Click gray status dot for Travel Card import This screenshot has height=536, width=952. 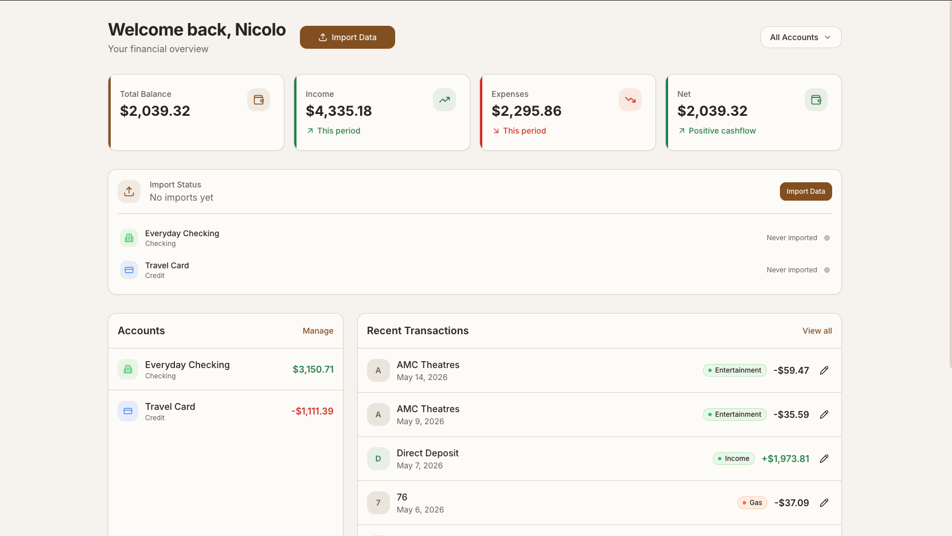[x=827, y=270]
